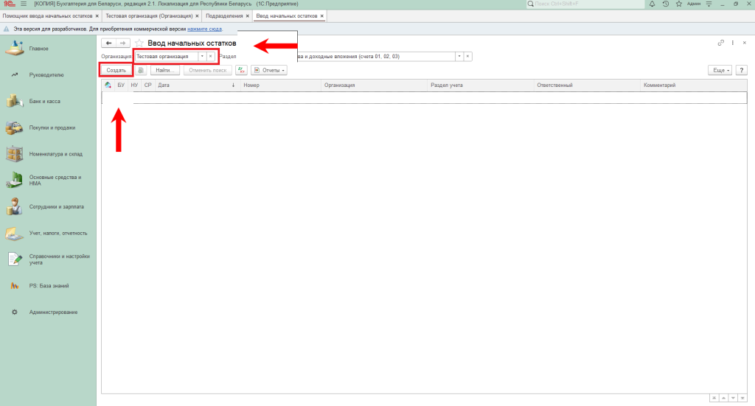Open Банк и касса section
Image resolution: width=755 pixels, height=406 pixels.
click(x=44, y=101)
